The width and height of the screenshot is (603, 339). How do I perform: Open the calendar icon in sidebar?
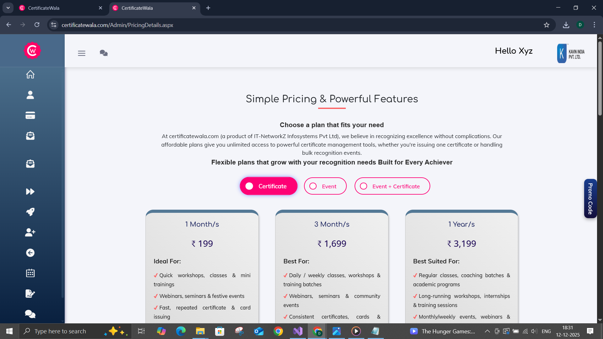click(30, 273)
